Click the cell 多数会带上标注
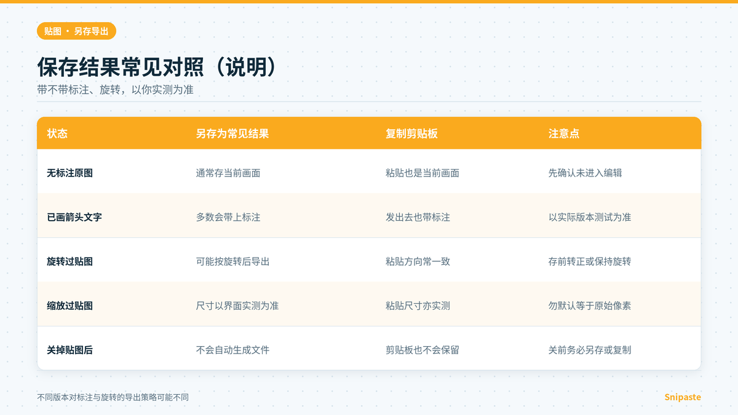Image resolution: width=738 pixels, height=415 pixels. pyautogui.click(x=228, y=217)
